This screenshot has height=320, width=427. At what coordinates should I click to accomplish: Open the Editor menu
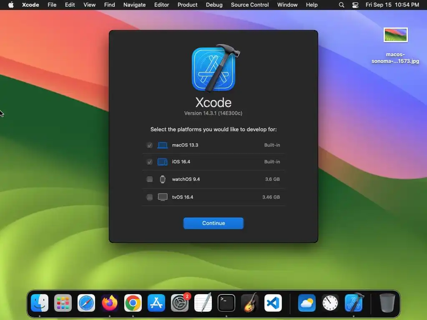click(162, 5)
